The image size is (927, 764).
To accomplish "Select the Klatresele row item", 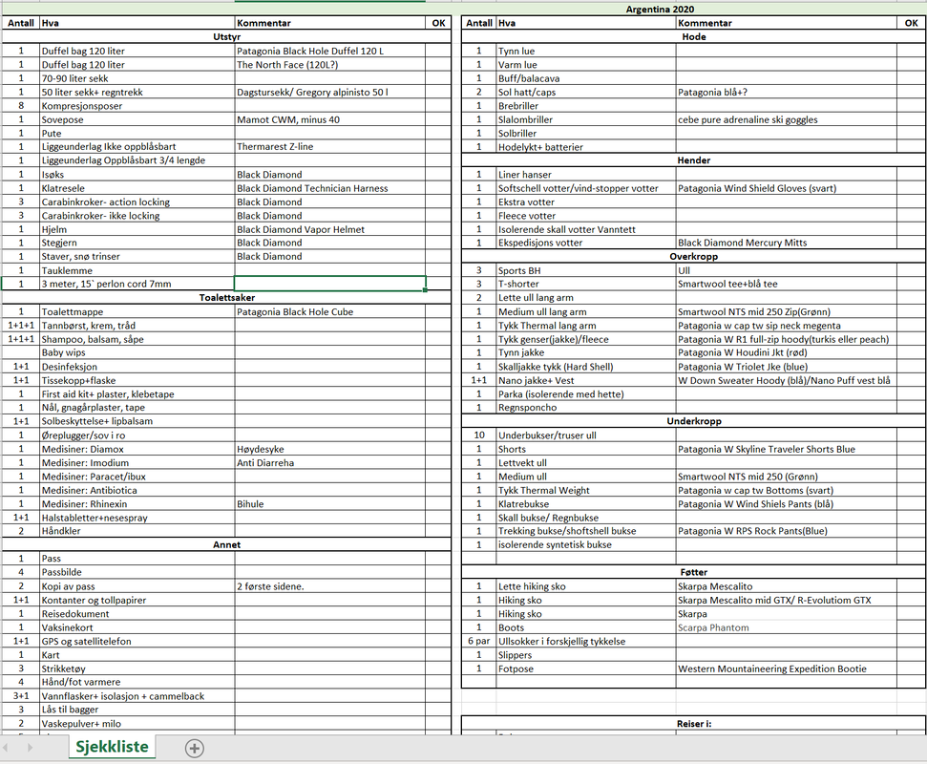I will click(x=137, y=188).
